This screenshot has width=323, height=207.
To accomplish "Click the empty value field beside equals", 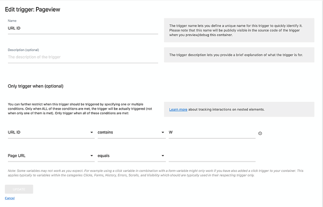I will pos(212,155).
